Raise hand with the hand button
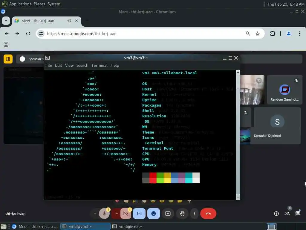 tap(182, 213)
